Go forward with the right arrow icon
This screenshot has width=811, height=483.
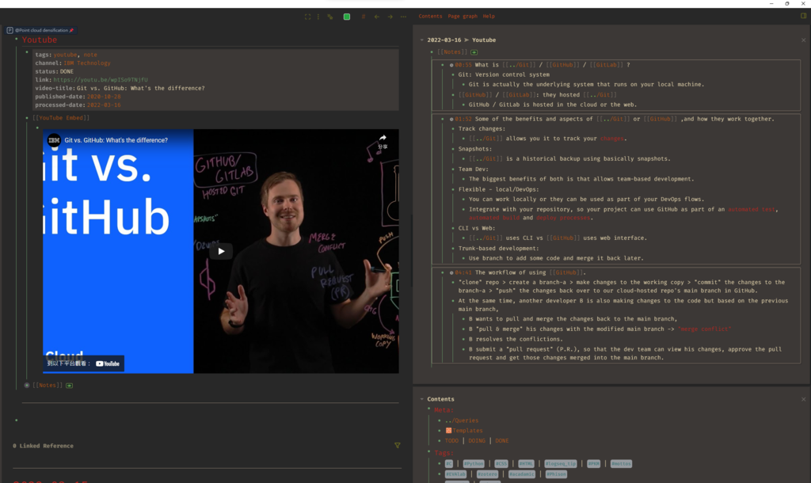[x=390, y=17]
